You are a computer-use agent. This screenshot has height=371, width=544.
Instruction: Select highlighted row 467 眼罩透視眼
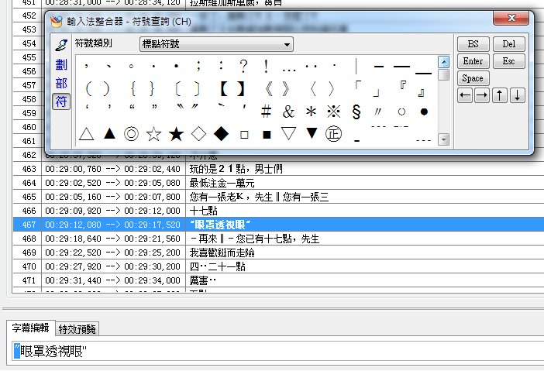point(278,225)
